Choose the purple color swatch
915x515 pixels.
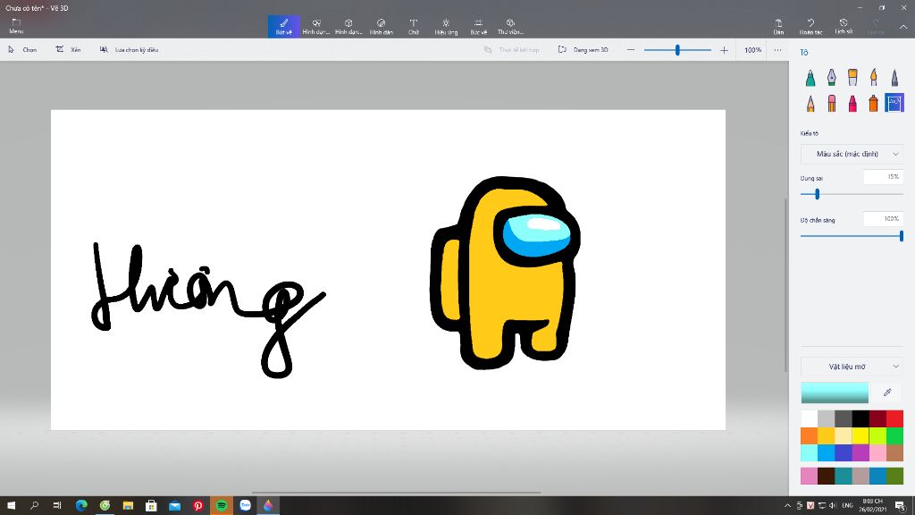pos(860,452)
